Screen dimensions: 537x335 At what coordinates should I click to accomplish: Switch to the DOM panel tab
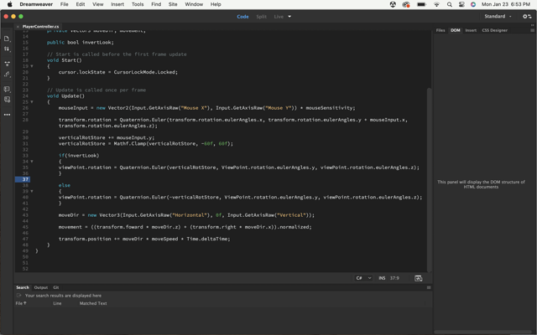pos(455,30)
